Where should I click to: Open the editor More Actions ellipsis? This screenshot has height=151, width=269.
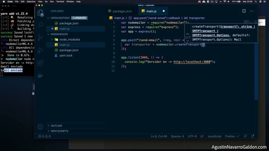pos(251,11)
